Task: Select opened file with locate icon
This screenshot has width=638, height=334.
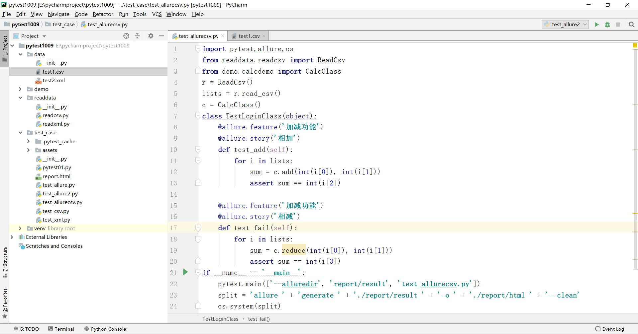Action: click(126, 36)
